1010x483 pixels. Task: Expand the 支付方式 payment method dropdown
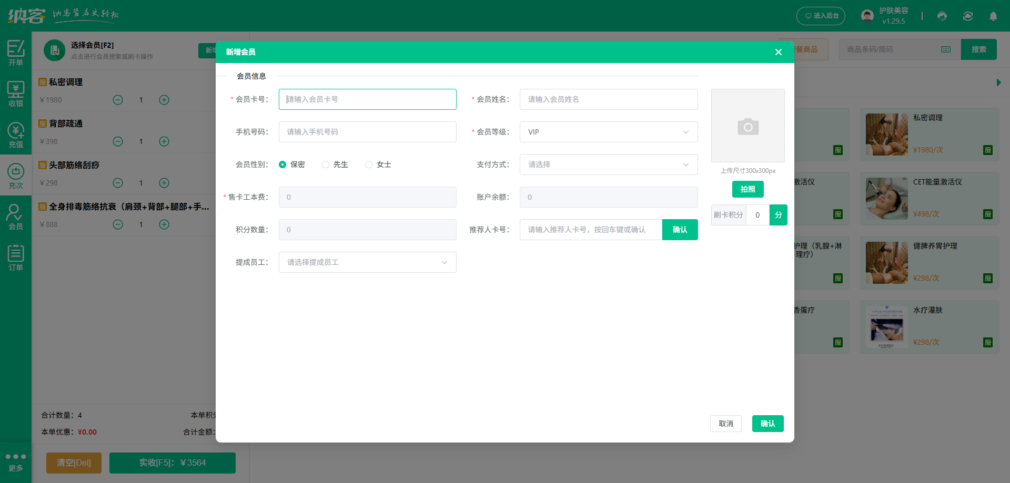point(608,165)
